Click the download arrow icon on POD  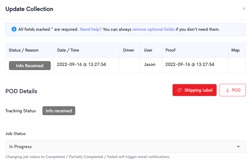[x=227, y=90]
